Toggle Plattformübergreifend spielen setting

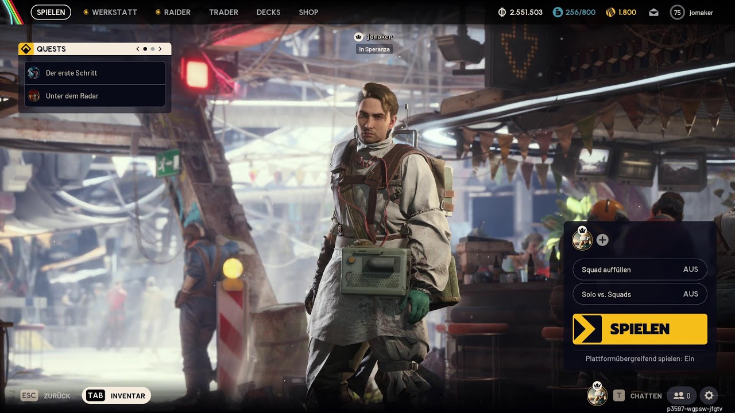(x=640, y=359)
